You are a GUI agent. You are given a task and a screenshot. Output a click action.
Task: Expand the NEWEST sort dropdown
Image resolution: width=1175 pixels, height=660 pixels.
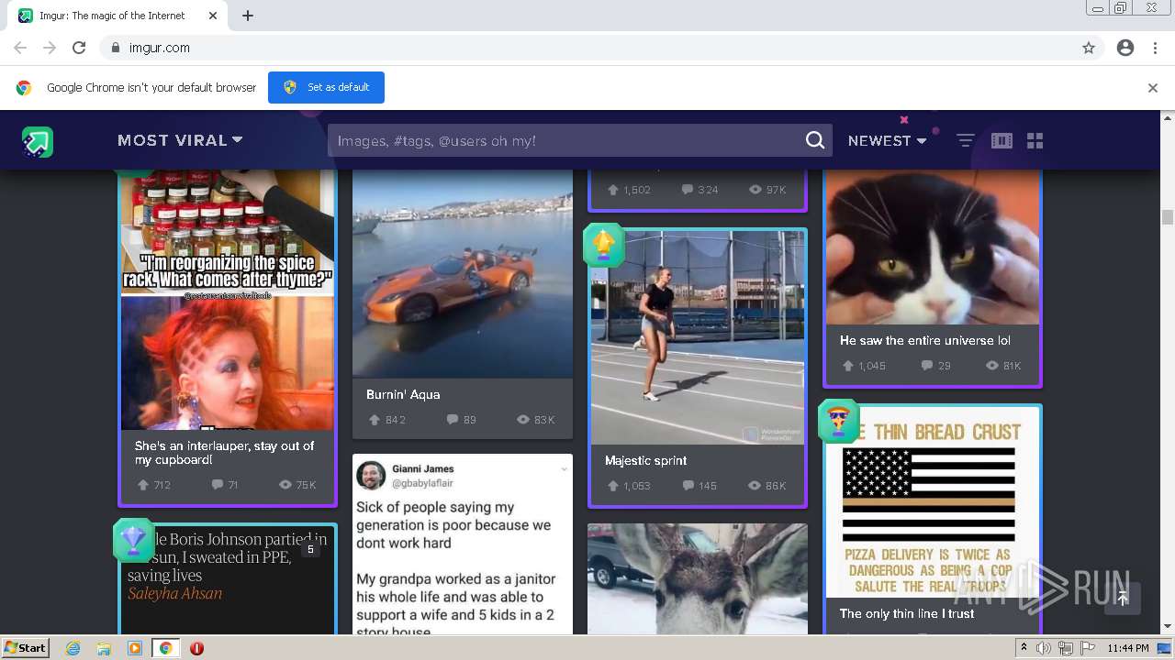point(887,140)
